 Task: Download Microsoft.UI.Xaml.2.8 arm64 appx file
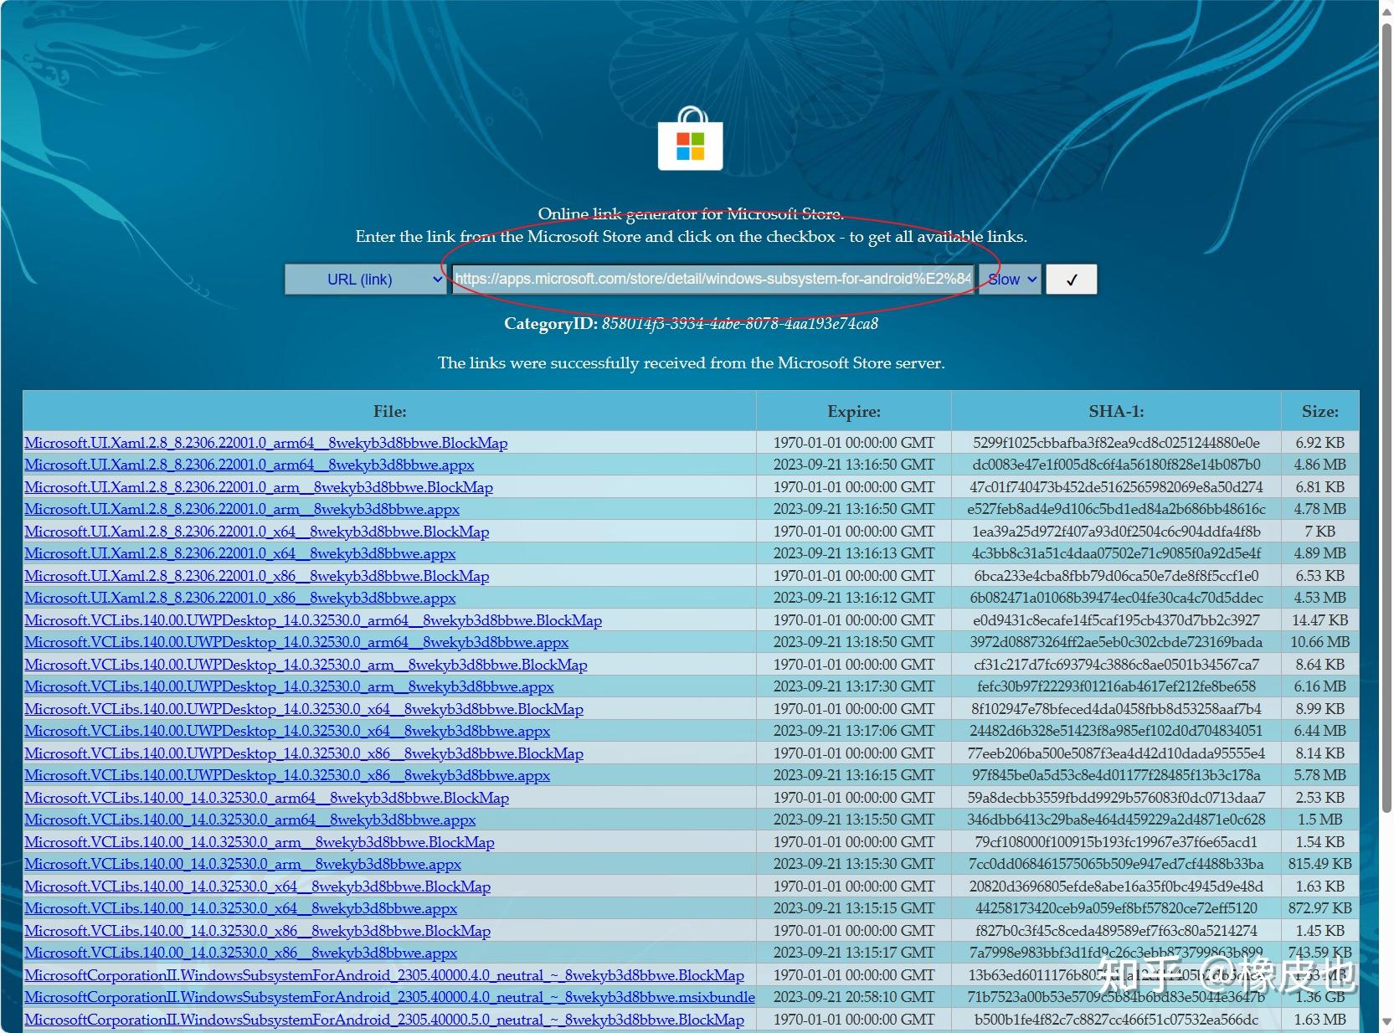[249, 465]
